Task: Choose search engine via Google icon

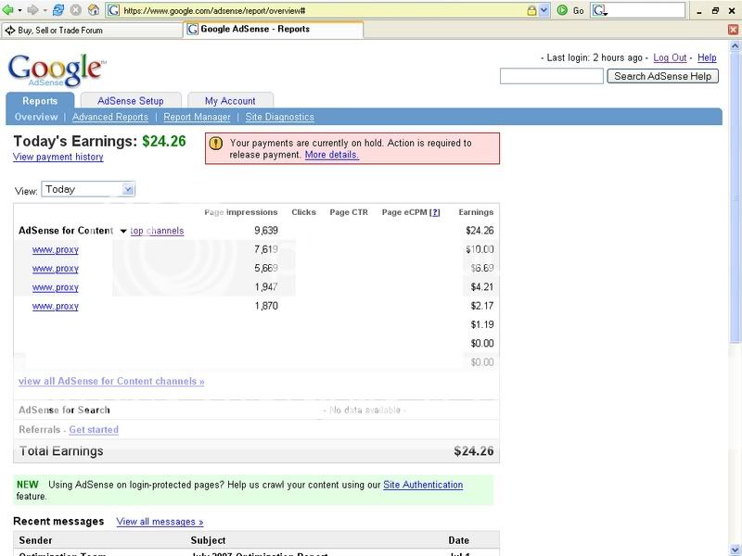Action: pyautogui.click(x=599, y=10)
